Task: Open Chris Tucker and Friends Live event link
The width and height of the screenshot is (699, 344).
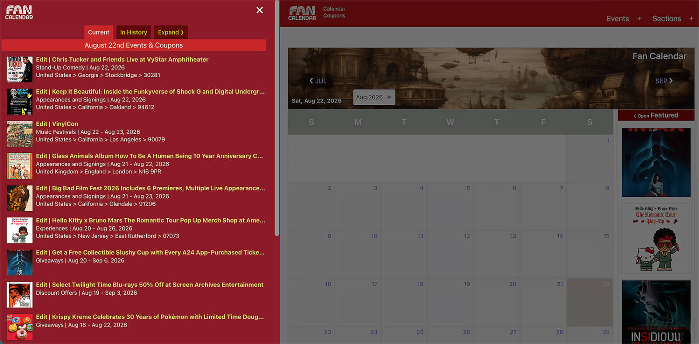Action: click(x=130, y=59)
